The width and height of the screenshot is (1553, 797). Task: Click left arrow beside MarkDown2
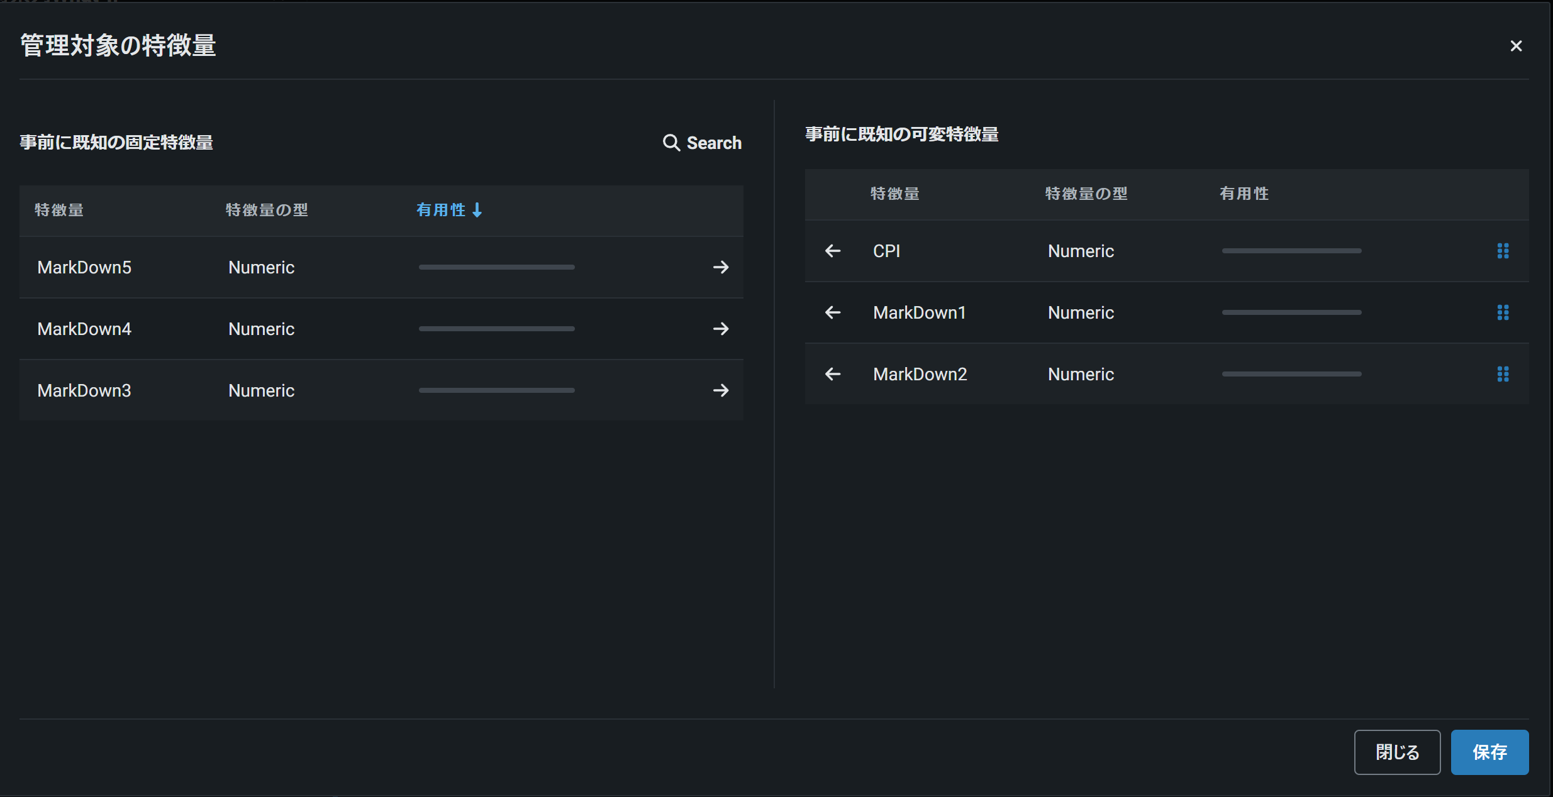click(x=833, y=374)
